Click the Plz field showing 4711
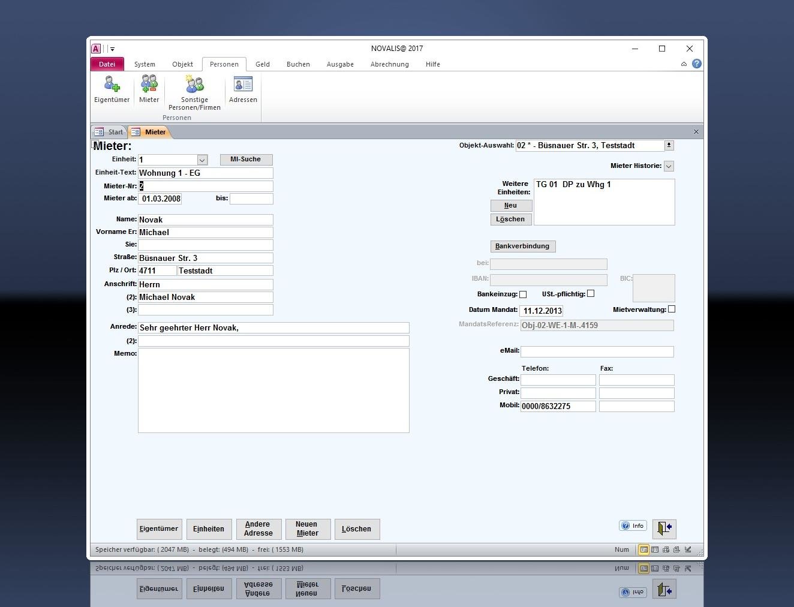This screenshot has width=794, height=607. [x=157, y=271]
